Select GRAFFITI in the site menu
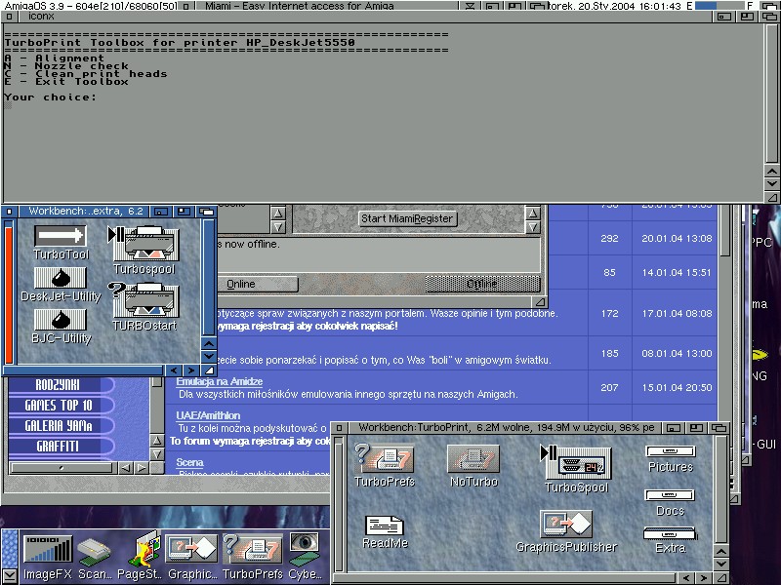781x585 pixels. point(59,447)
